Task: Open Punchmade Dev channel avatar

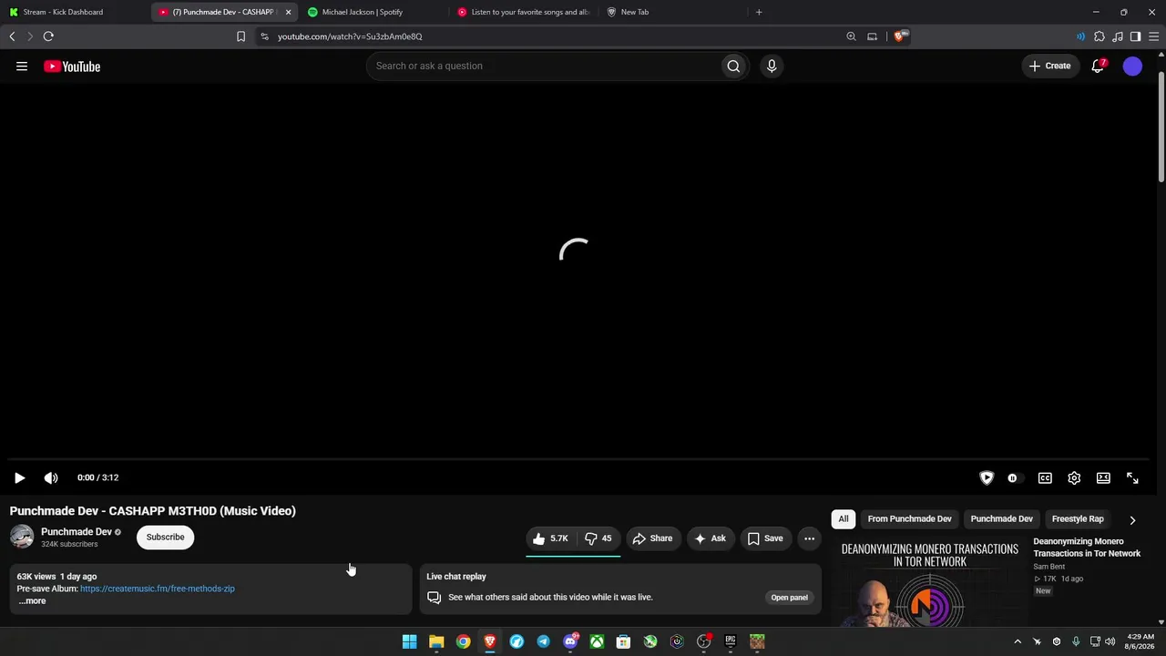Action: pyautogui.click(x=22, y=537)
